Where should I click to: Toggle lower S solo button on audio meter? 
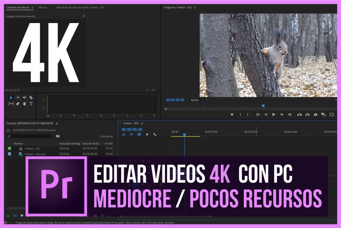click(x=43, y=108)
